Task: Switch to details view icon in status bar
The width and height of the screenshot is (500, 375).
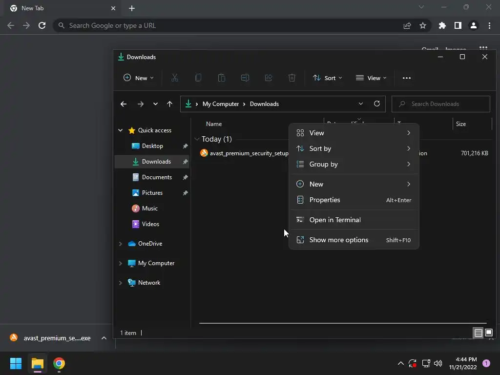Action: [478, 333]
